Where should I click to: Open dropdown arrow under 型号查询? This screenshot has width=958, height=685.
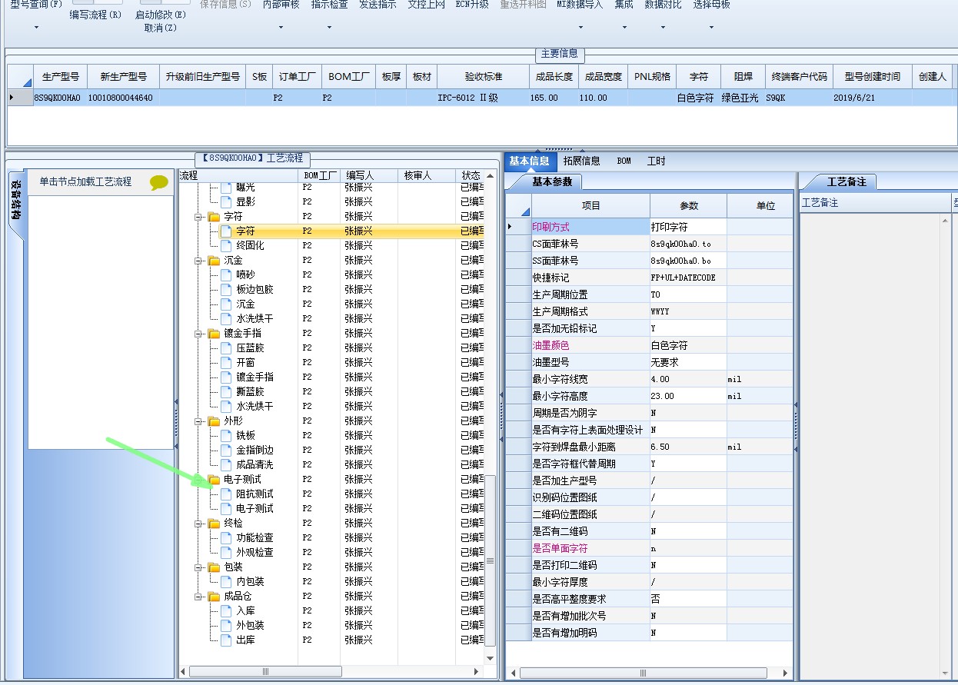(x=35, y=28)
